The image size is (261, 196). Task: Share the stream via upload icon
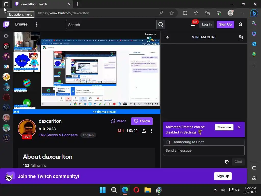pyautogui.click(x=144, y=131)
